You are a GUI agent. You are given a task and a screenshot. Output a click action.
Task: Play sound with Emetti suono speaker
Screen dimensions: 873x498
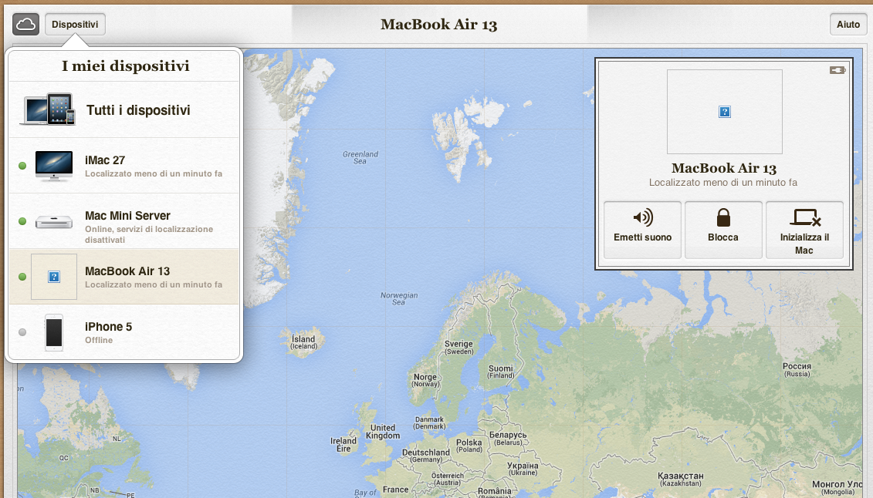coord(642,230)
